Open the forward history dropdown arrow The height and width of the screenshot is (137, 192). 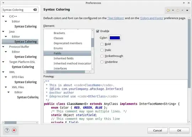tap(182, 10)
